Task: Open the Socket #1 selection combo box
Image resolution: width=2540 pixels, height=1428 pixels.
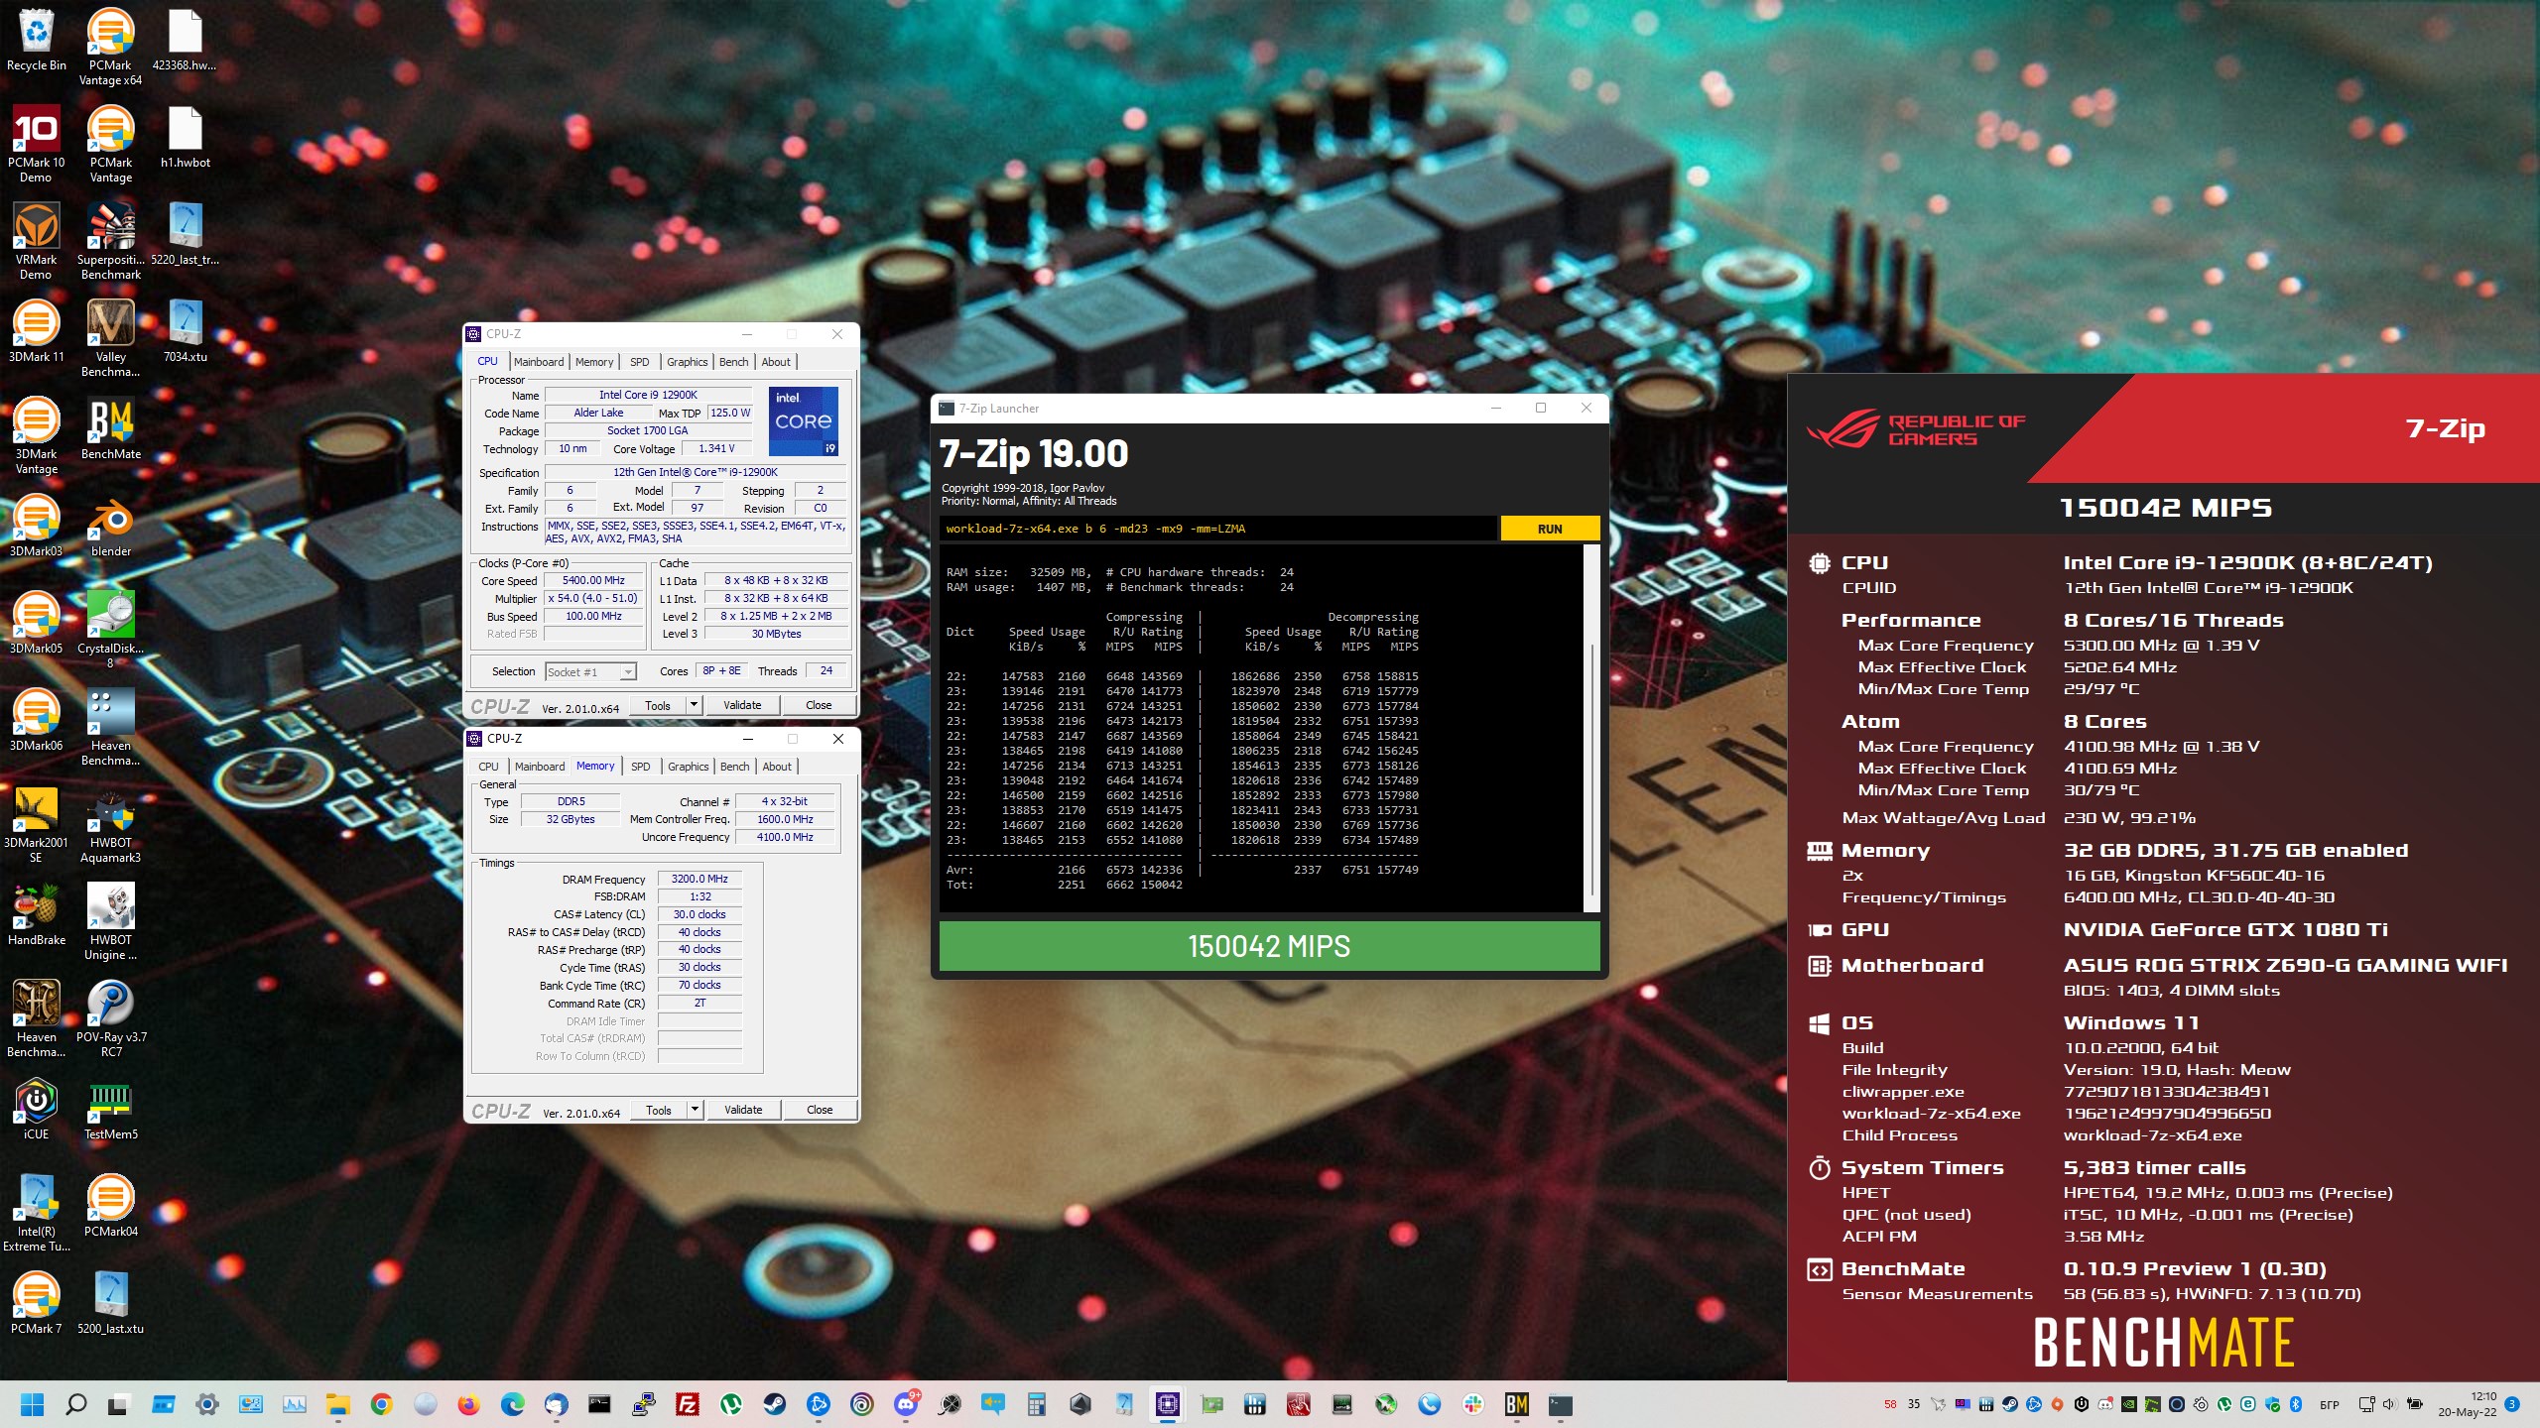Action: point(589,671)
